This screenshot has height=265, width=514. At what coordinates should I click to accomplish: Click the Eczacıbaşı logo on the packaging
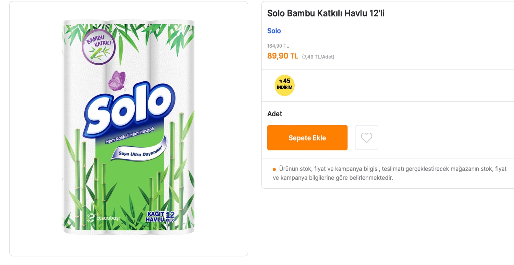pos(103,218)
